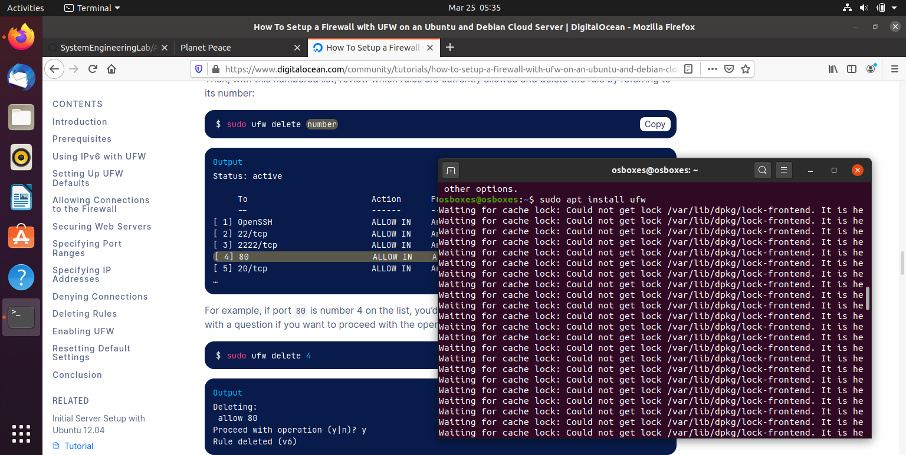Jump to the Conclusion section
Image resolution: width=906 pixels, height=455 pixels.
tap(77, 375)
